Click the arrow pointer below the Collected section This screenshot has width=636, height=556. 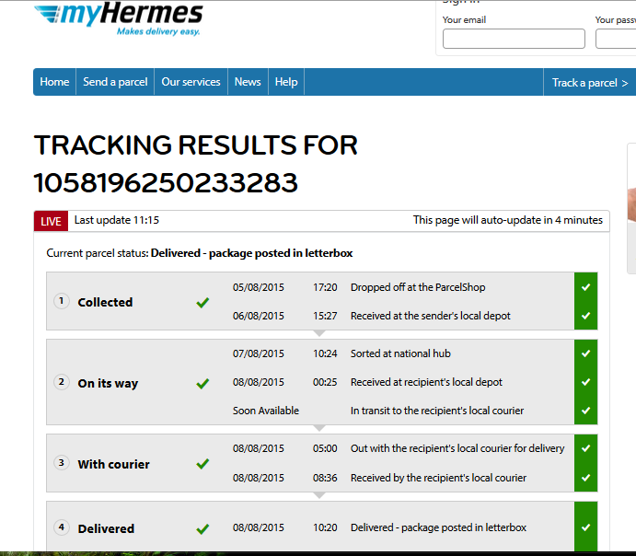coord(319,333)
